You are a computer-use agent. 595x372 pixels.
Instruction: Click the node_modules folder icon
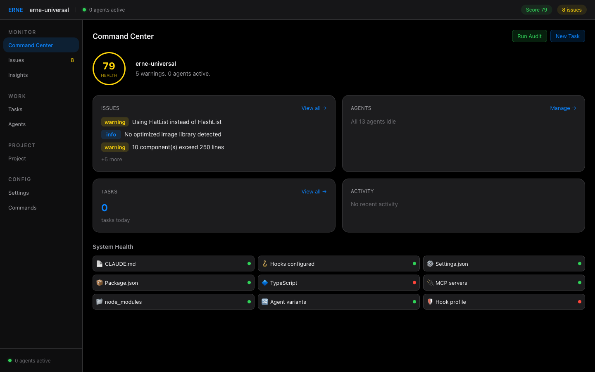100,302
